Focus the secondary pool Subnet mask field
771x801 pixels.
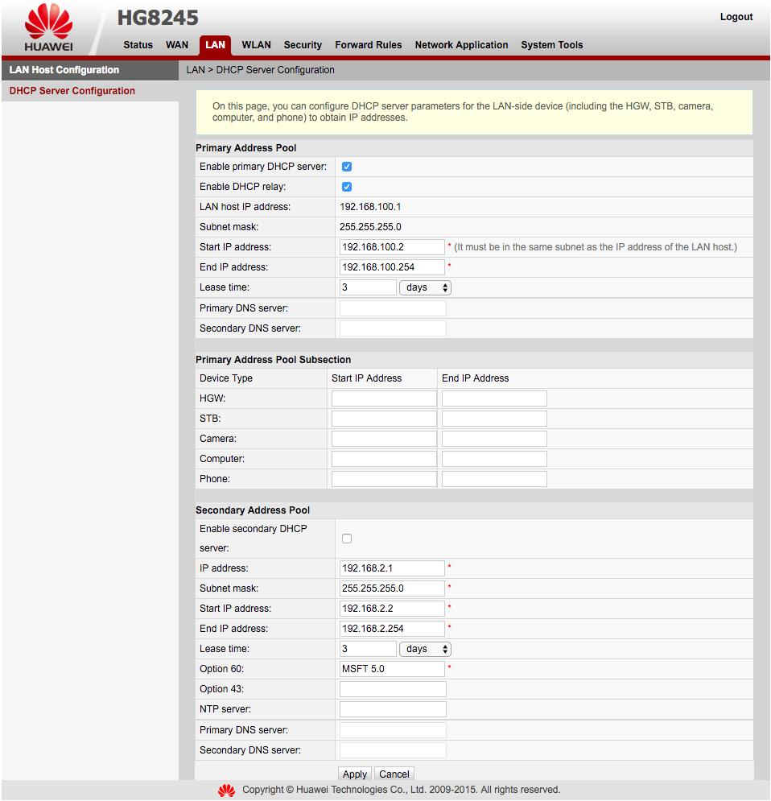392,588
